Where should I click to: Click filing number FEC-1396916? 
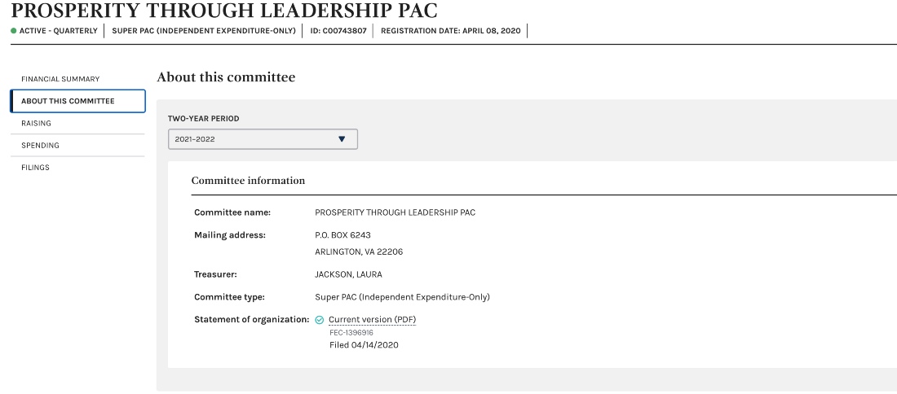(x=351, y=332)
